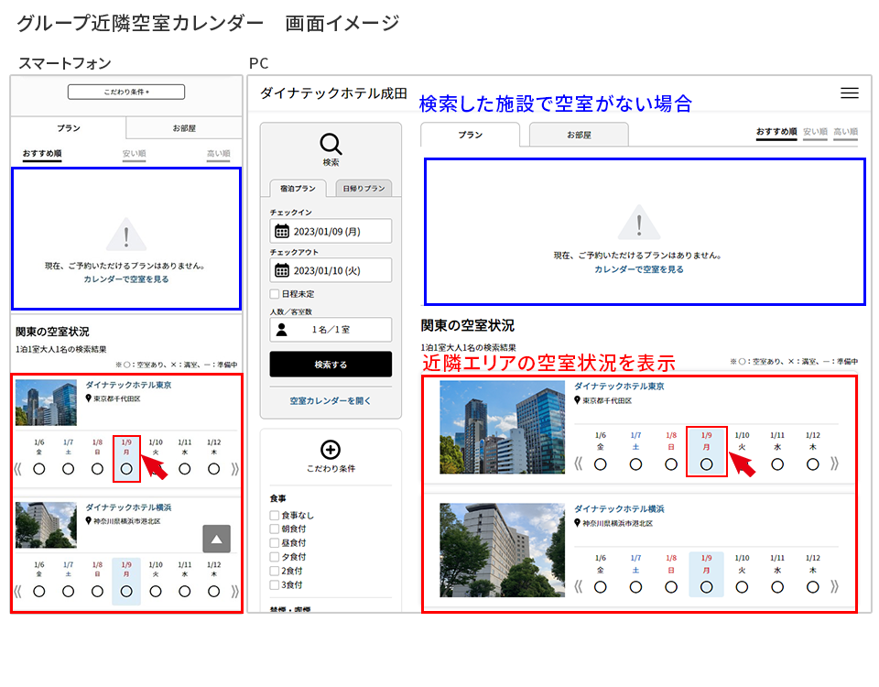Click the smartphone scroll-to-top arrow button
879x687 pixels.
point(216,539)
